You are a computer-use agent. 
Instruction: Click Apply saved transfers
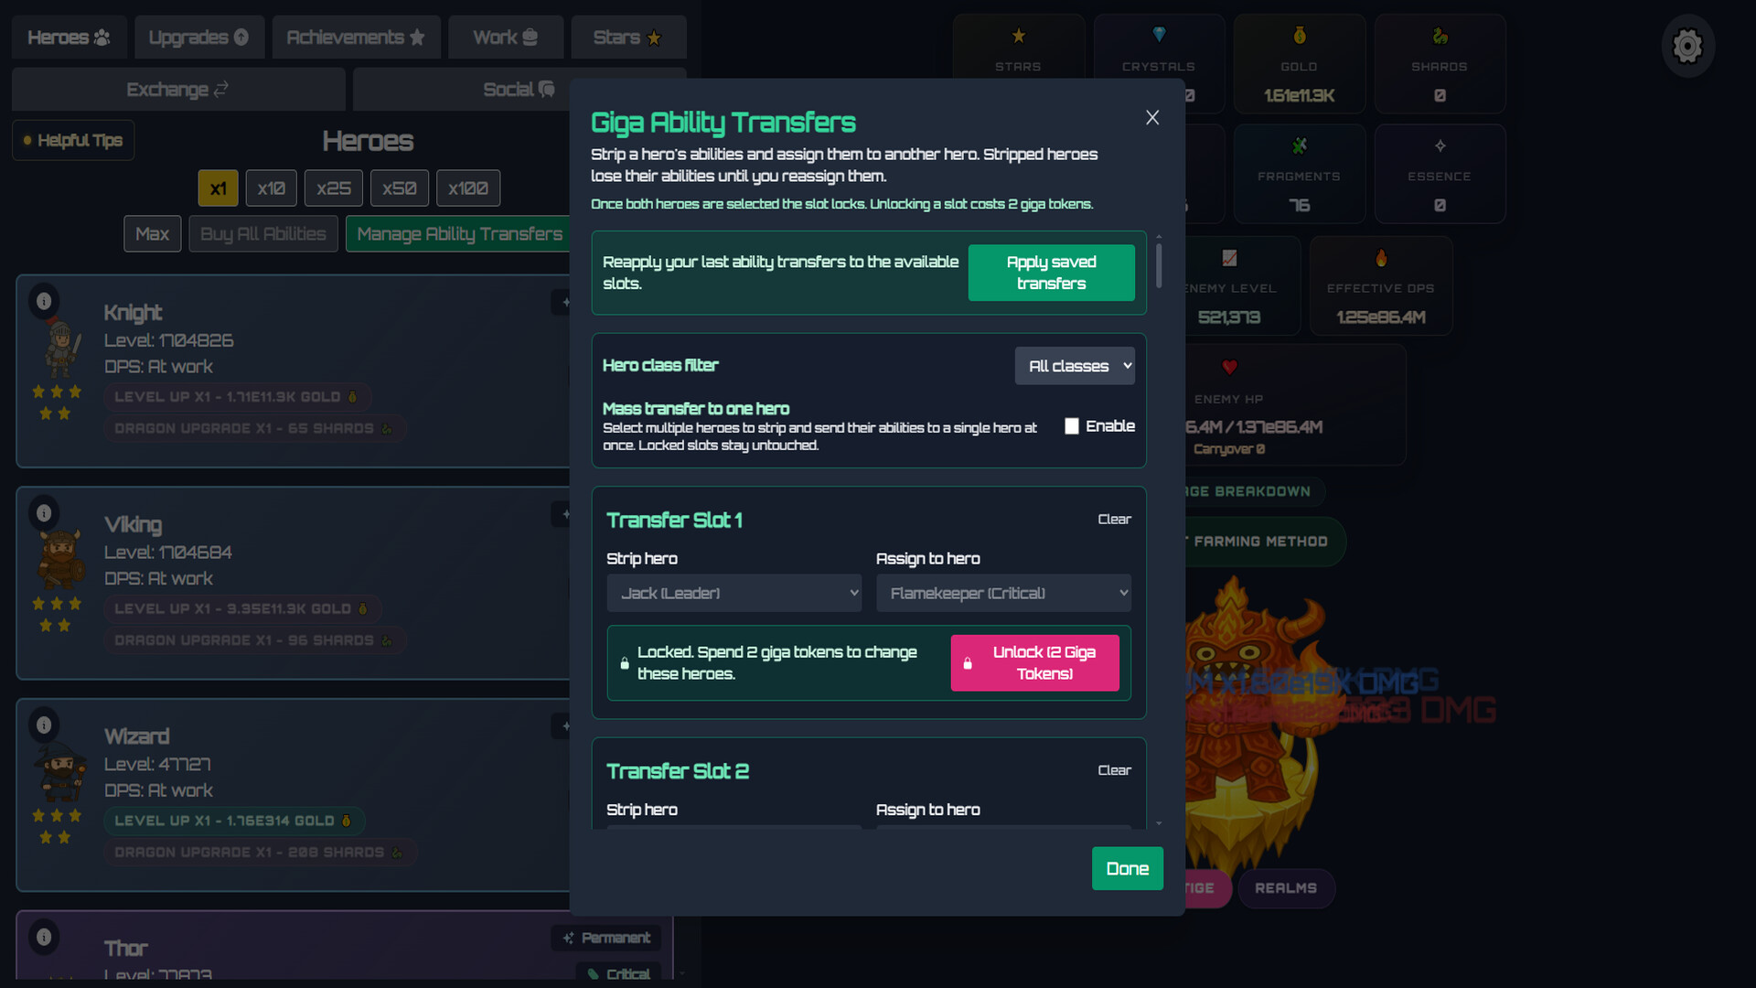point(1051,272)
